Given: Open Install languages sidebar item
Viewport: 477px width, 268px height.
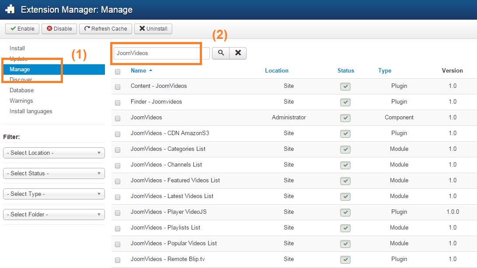Looking at the screenshot, I should click(x=31, y=111).
